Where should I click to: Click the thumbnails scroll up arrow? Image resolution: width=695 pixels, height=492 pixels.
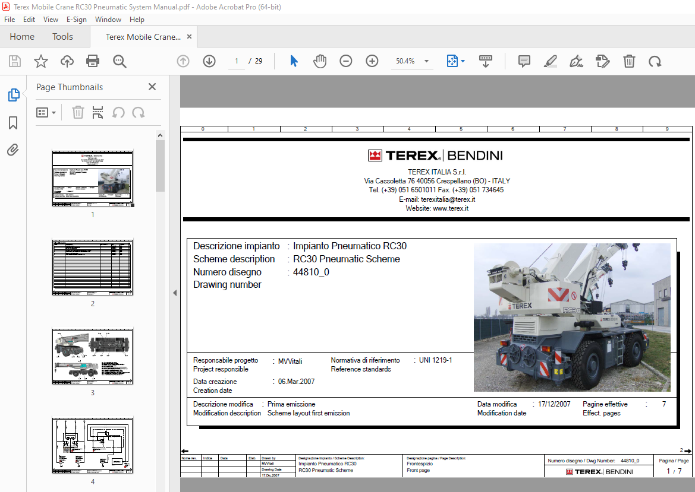pyautogui.click(x=160, y=135)
